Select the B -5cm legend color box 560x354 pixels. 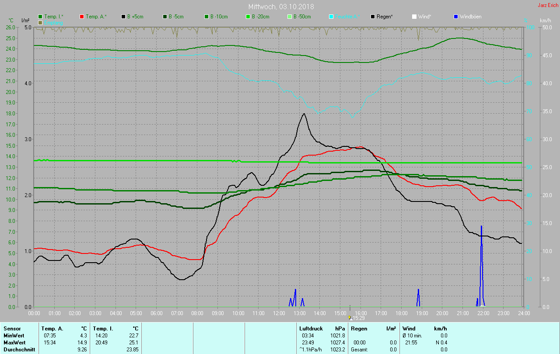point(164,17)
